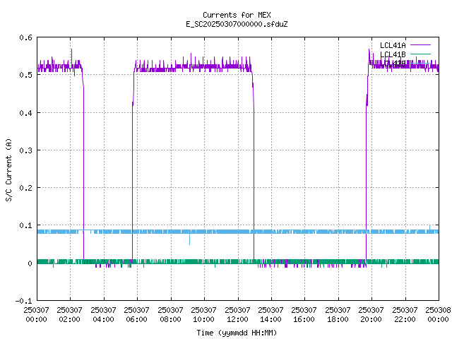The width and height of the screenshot is (452, 339).
Task: Click the 0.1 y-axis tick value
Action: (25, 225)
